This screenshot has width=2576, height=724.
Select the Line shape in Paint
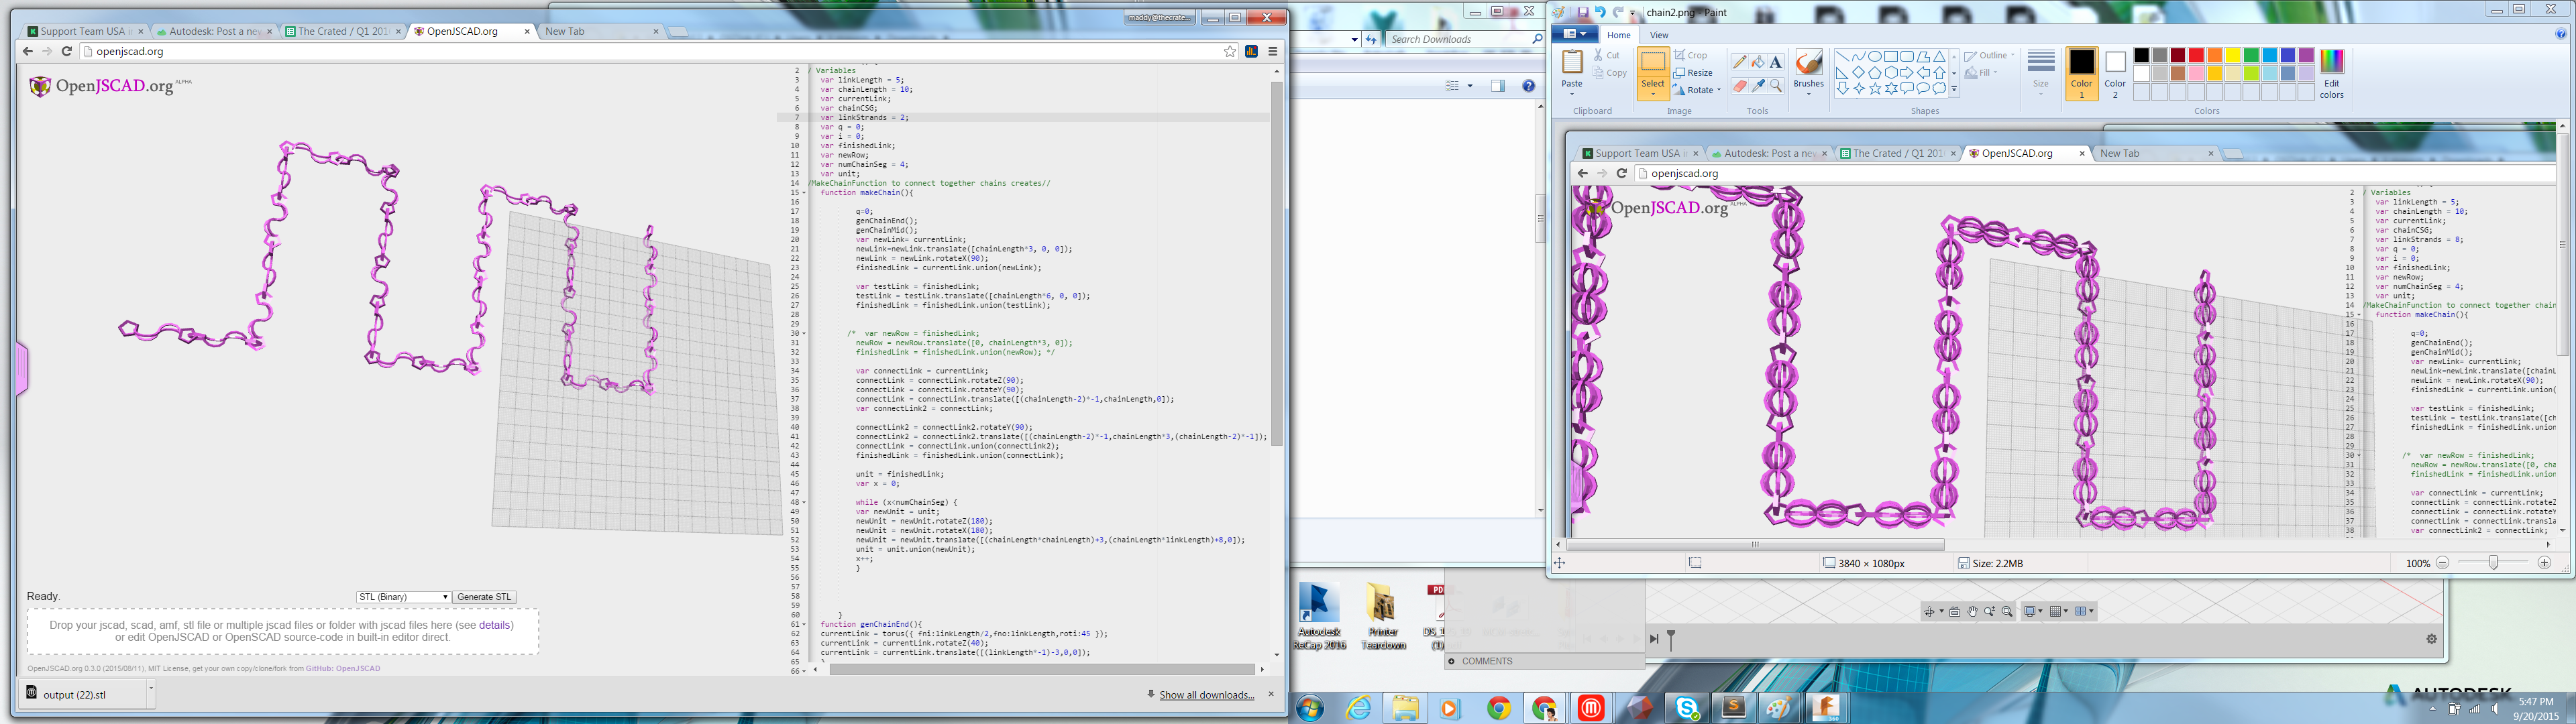(1842, 56)
